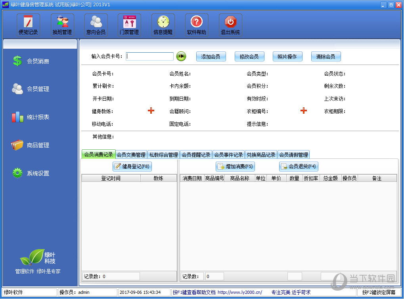The width and height of the screenshot is (404, 299).
Task: Click 退出系统 power icon
Action: coord(230,25)
